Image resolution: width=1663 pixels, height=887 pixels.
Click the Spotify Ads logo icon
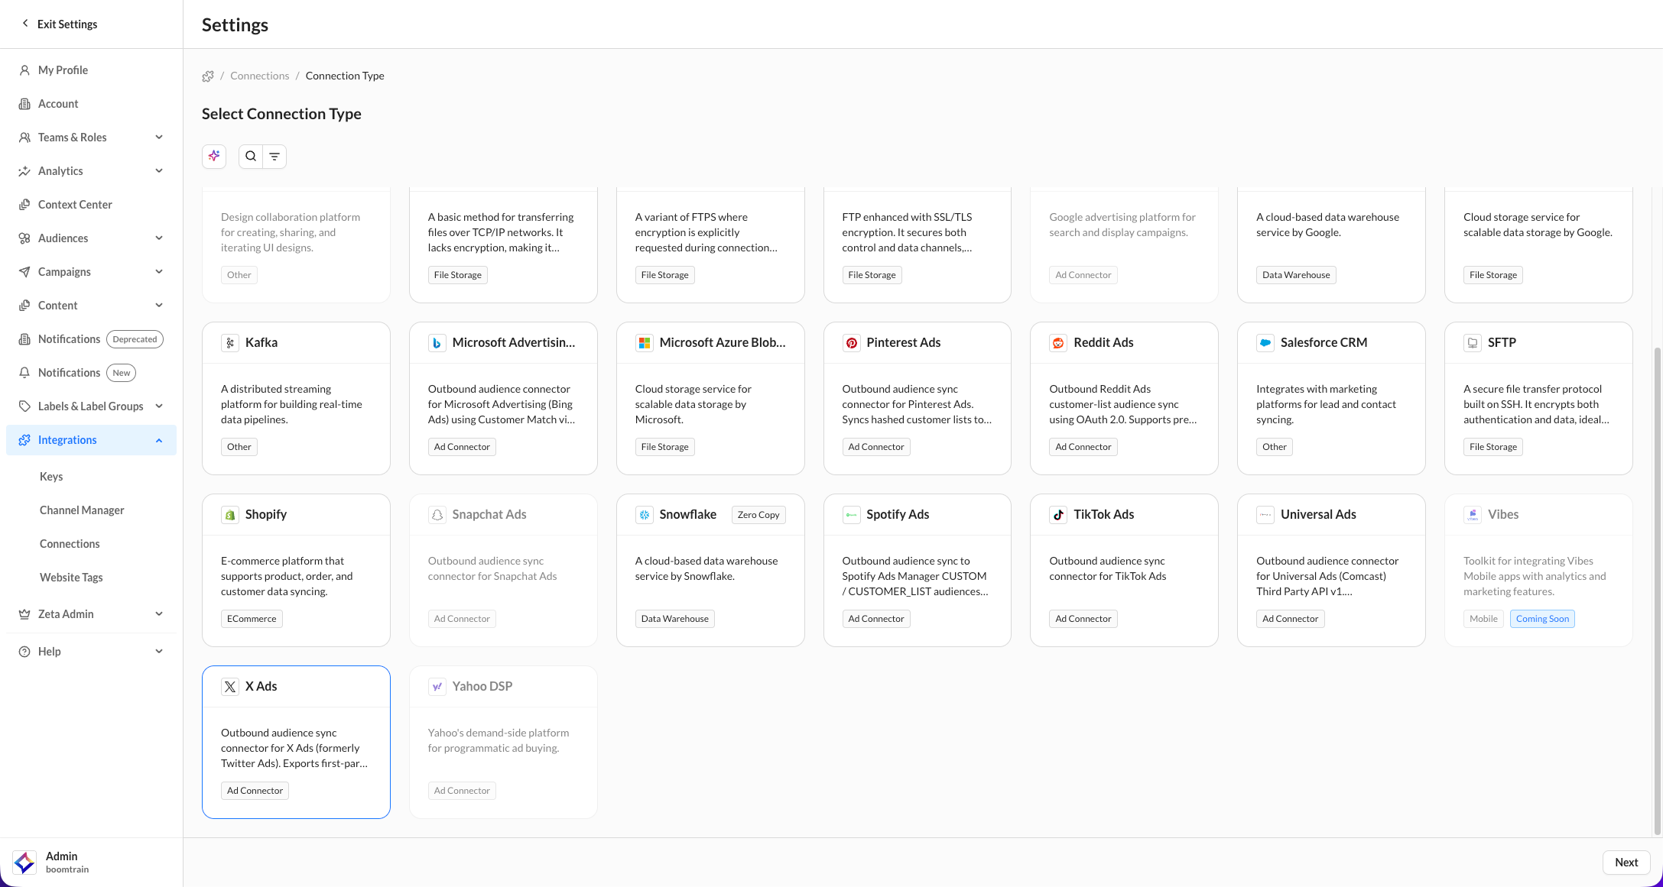tap(851, 515)
